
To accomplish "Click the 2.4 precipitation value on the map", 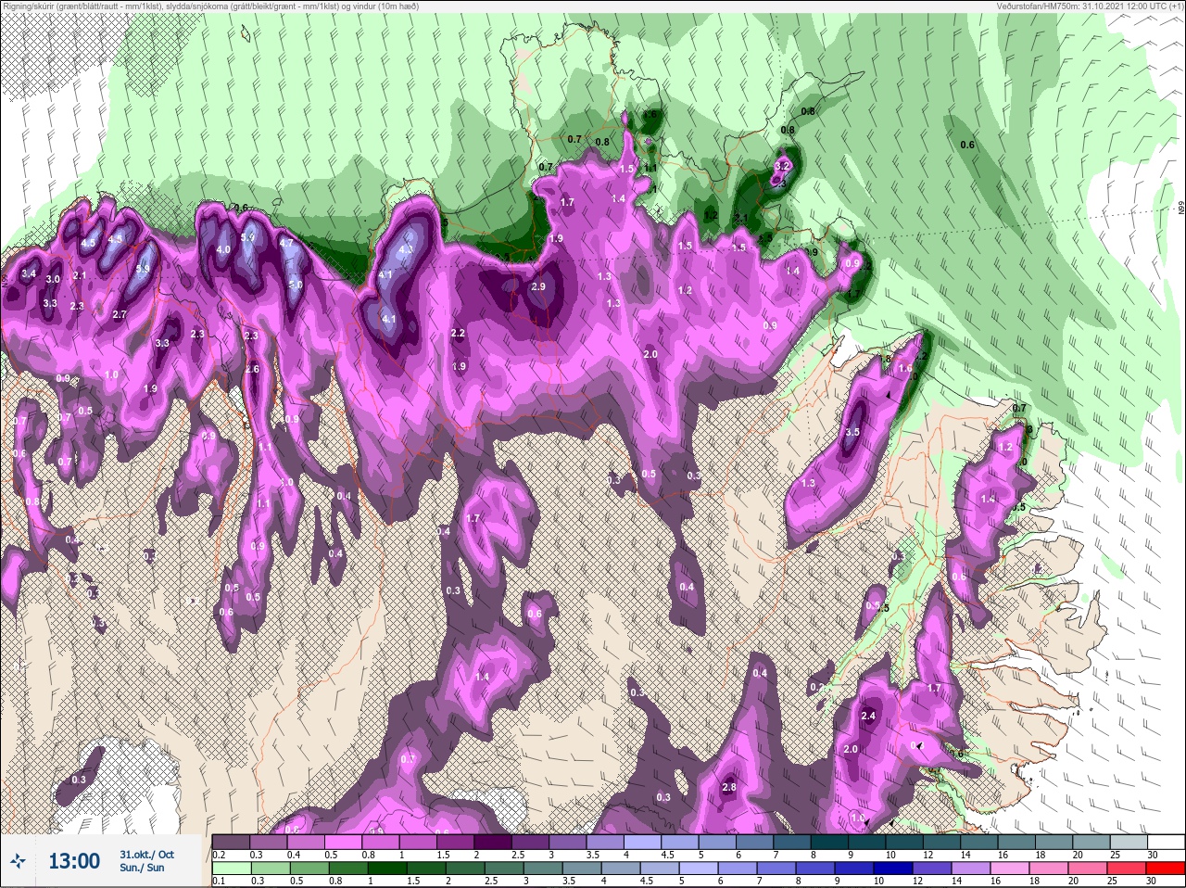I will tap(868, 717).
